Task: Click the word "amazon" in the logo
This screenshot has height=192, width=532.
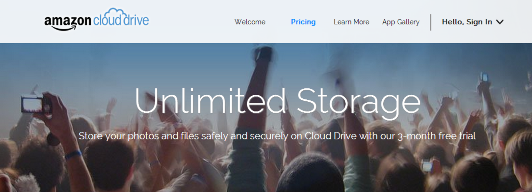Action: (x=68, y=21)
